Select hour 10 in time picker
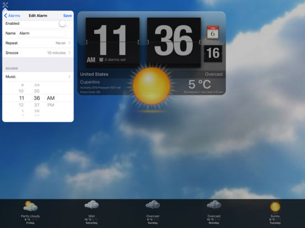 click(x=21, y=91)
